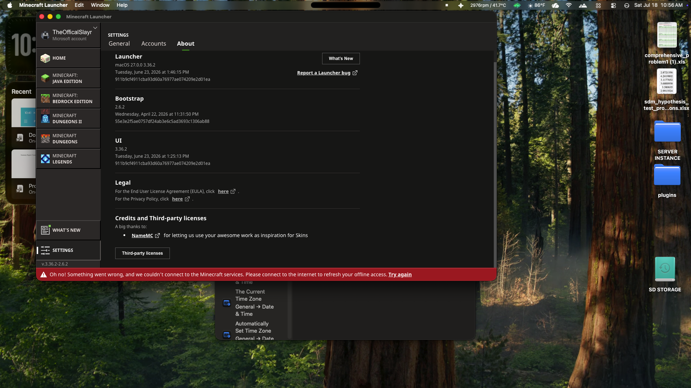
Task: Switch to the Accounts settings tab
Action: [154, 43]
